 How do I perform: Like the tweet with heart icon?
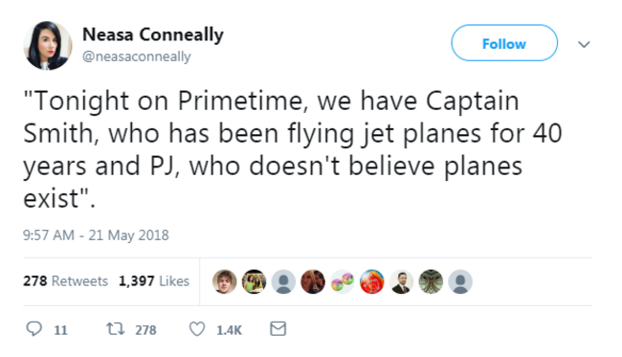(x=197, y=329)
